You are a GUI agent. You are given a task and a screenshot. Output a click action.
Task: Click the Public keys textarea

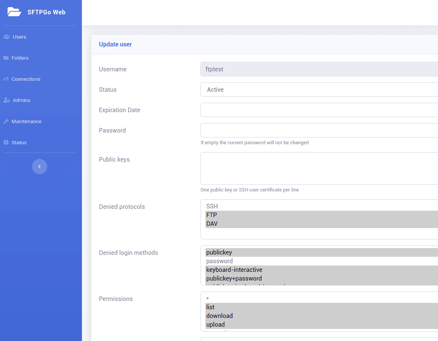[319, 168]
